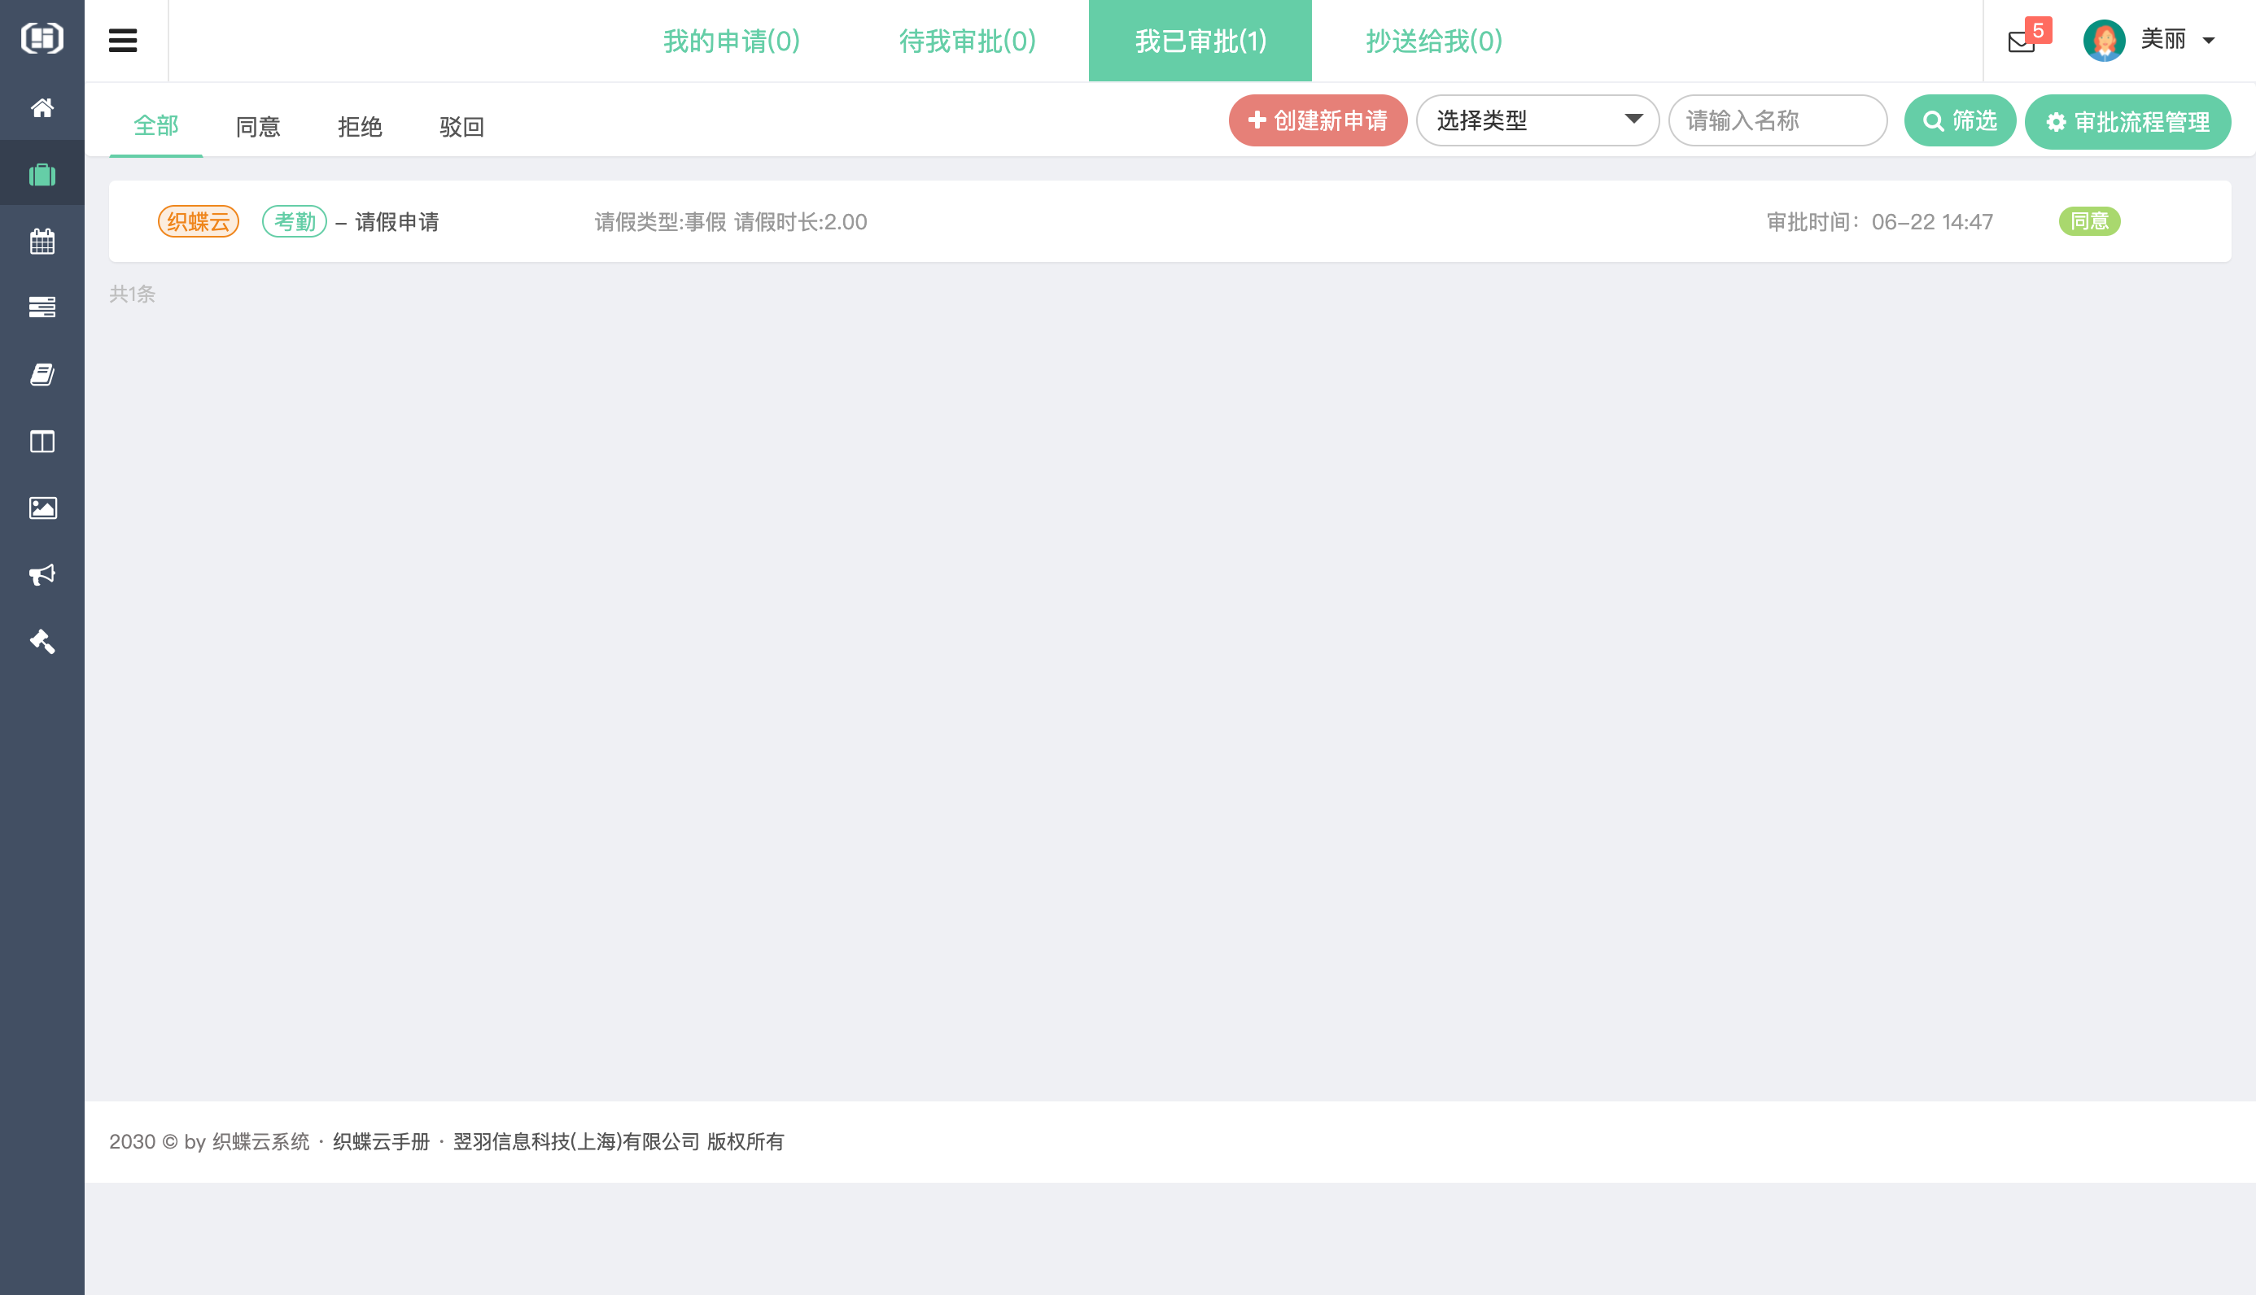The width and height of the screenshot is (2256, 1295).
Task: Click the server list sidebar icon
Action: [42, 307]
